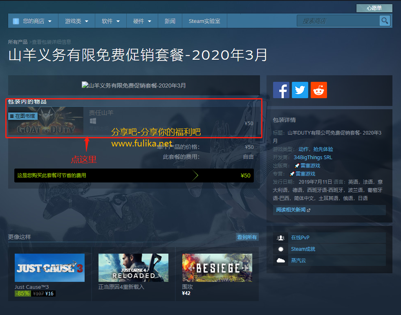The height and width of the screenshot is (315, 401).
Task: Click the 蒸汽云 cloud icon
Action: [x=280, y=261]
